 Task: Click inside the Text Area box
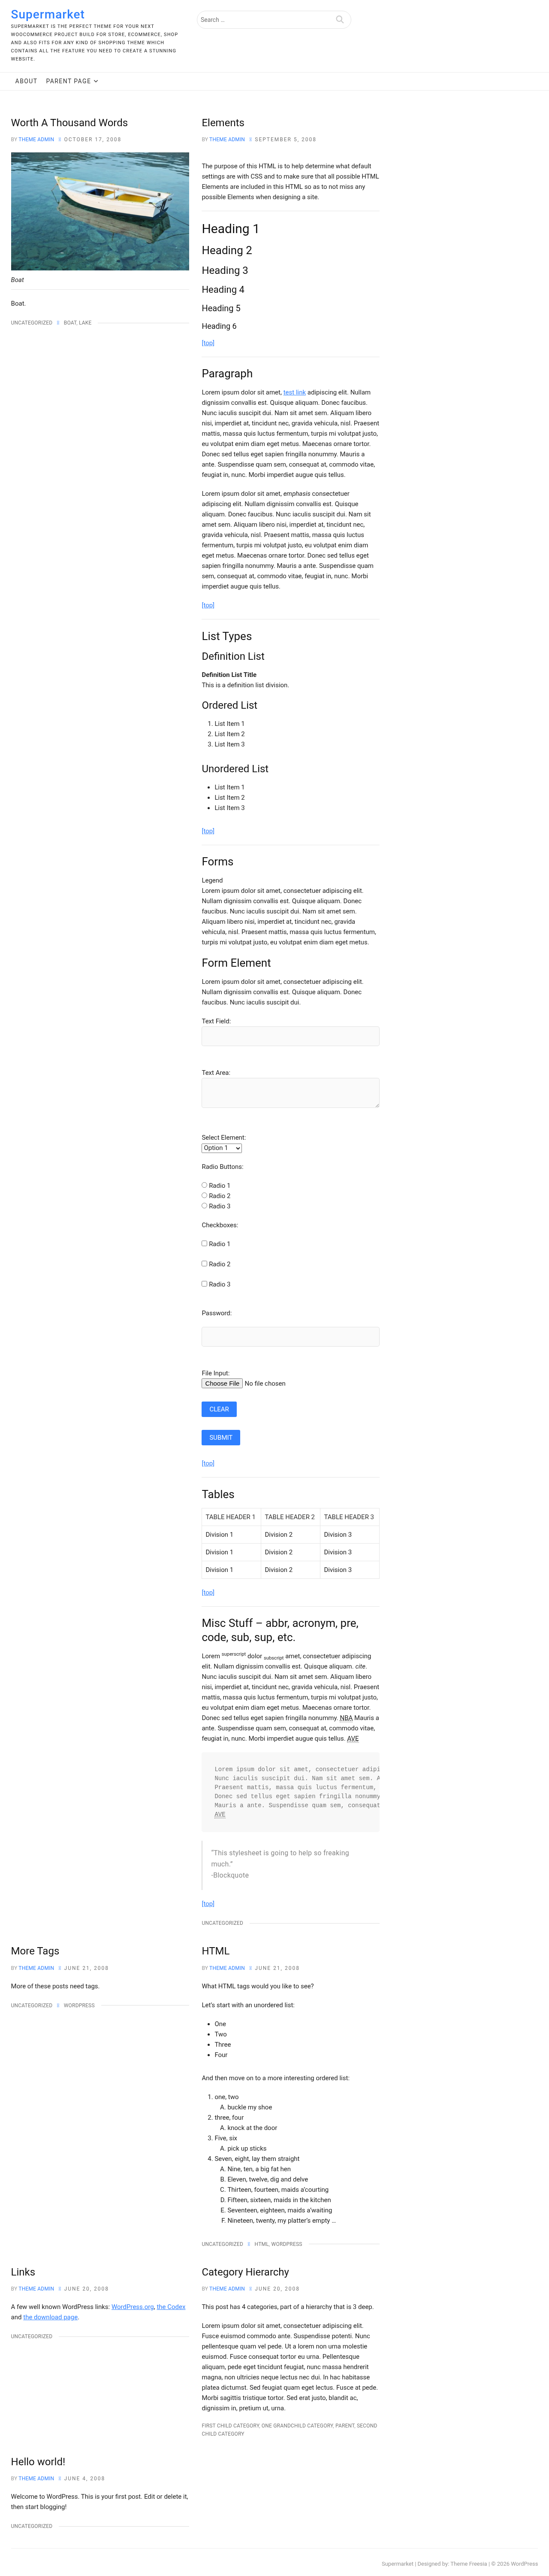[x=290, y=1092]
